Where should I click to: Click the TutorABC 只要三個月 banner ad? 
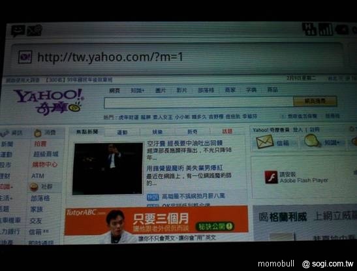pos(157,221)
